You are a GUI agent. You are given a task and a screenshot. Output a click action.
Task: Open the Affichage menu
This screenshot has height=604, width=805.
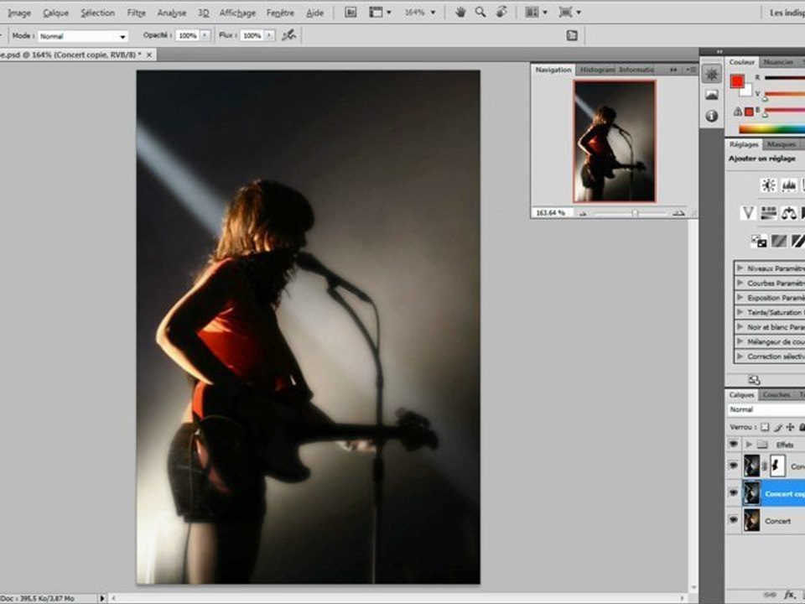pos(237,13)
